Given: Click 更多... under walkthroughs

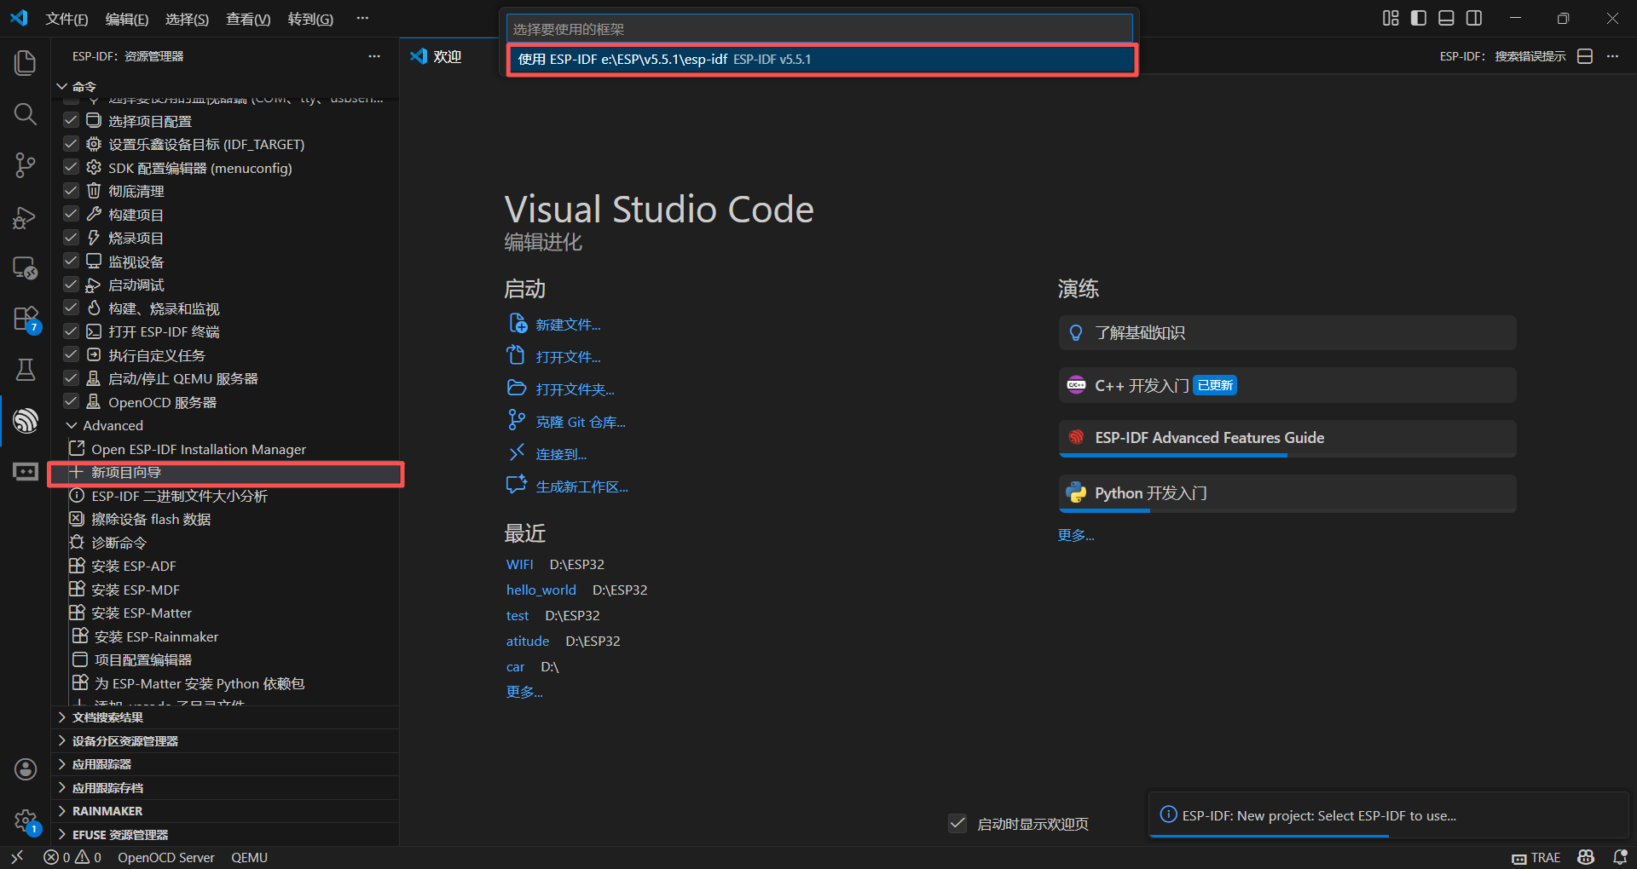Looking at the screenshot, I should pos(1076,535).
